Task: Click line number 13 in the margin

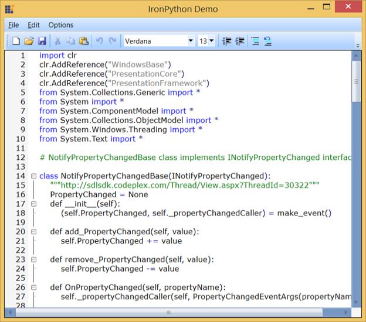Action: tap(21, 167)
